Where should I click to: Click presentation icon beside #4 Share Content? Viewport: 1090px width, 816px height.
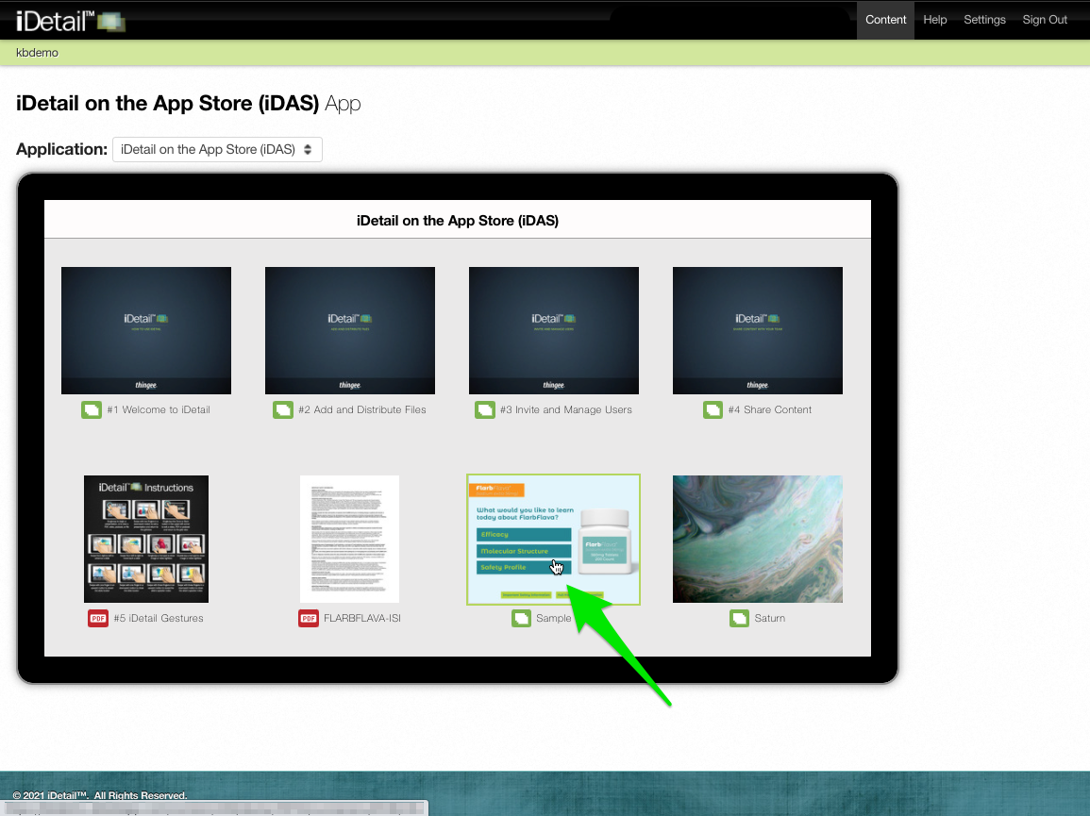pyautogui.click(x=713, y=410)
